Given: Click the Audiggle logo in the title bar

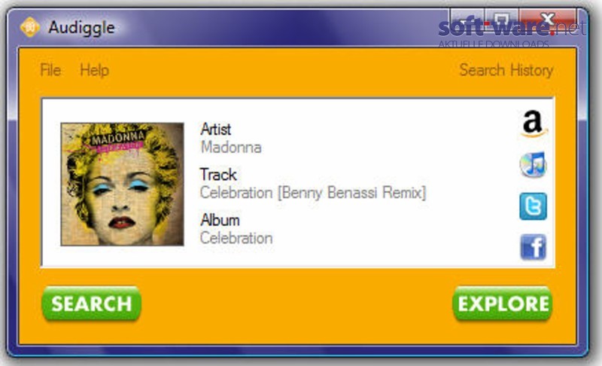Looking at the screenshot, I should pos(29,27).
